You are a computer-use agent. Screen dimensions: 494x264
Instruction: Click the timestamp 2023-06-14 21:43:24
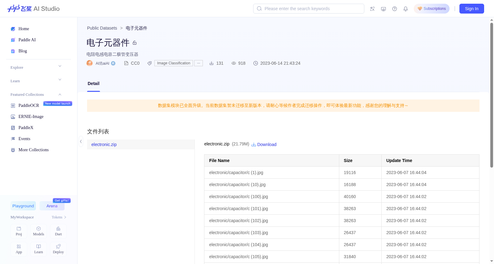click(280, 63)
